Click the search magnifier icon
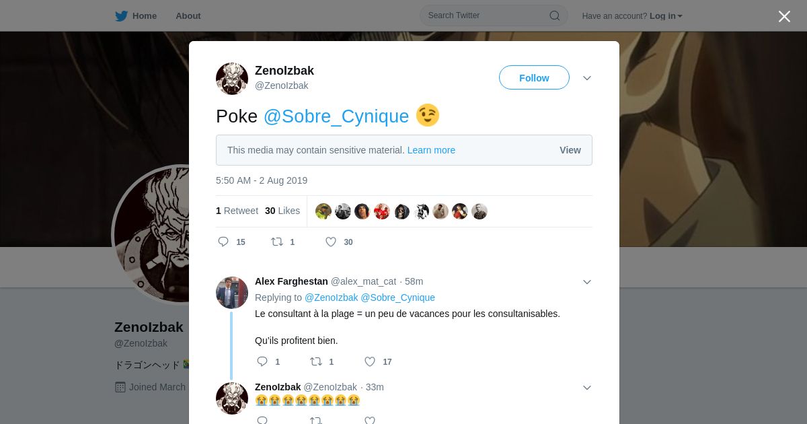Screen dimensions: 807x424 point(555,15)
